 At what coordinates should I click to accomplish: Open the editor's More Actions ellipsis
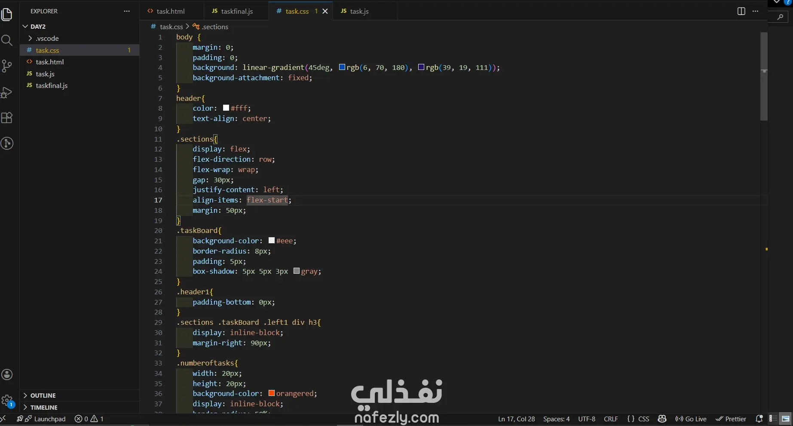point(756,11)
